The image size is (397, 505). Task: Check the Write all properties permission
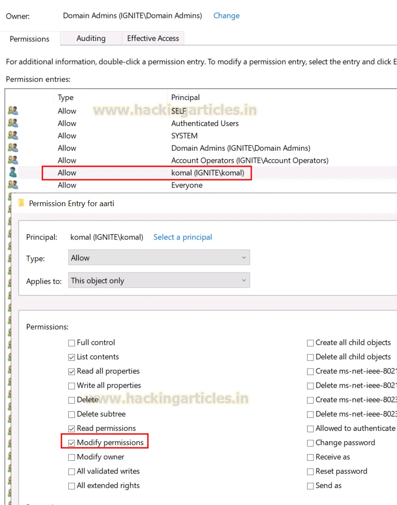tap(71, 385)
